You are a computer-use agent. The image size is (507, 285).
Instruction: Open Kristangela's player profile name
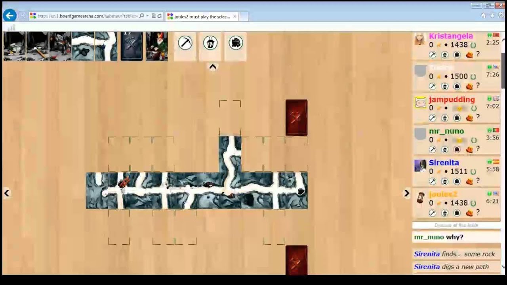[451, 36]
